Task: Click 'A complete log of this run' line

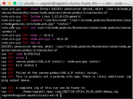Action: [43, 88]
